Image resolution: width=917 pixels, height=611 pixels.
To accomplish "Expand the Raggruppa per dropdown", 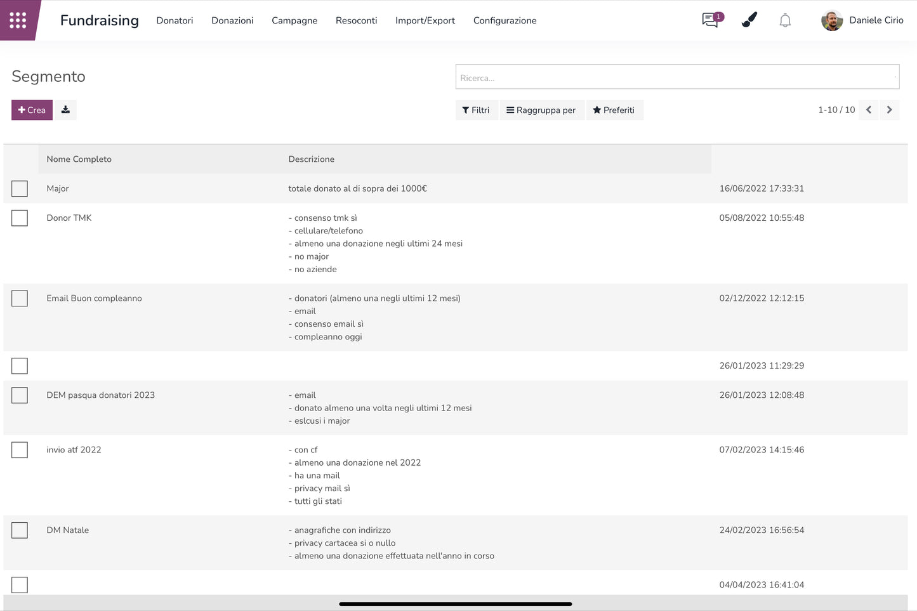I will tap(541, 110).
